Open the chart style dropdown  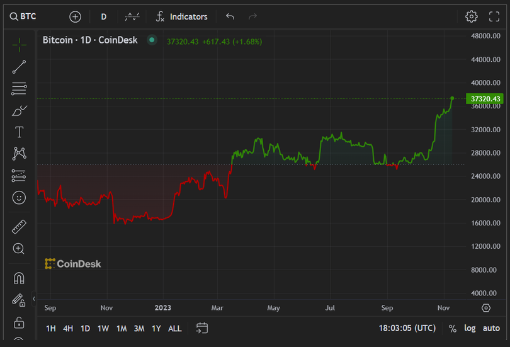132,16
